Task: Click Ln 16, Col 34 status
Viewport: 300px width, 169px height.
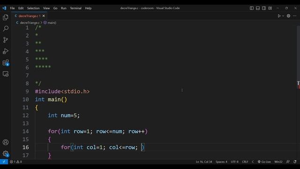Action: (x=204, y=161)
